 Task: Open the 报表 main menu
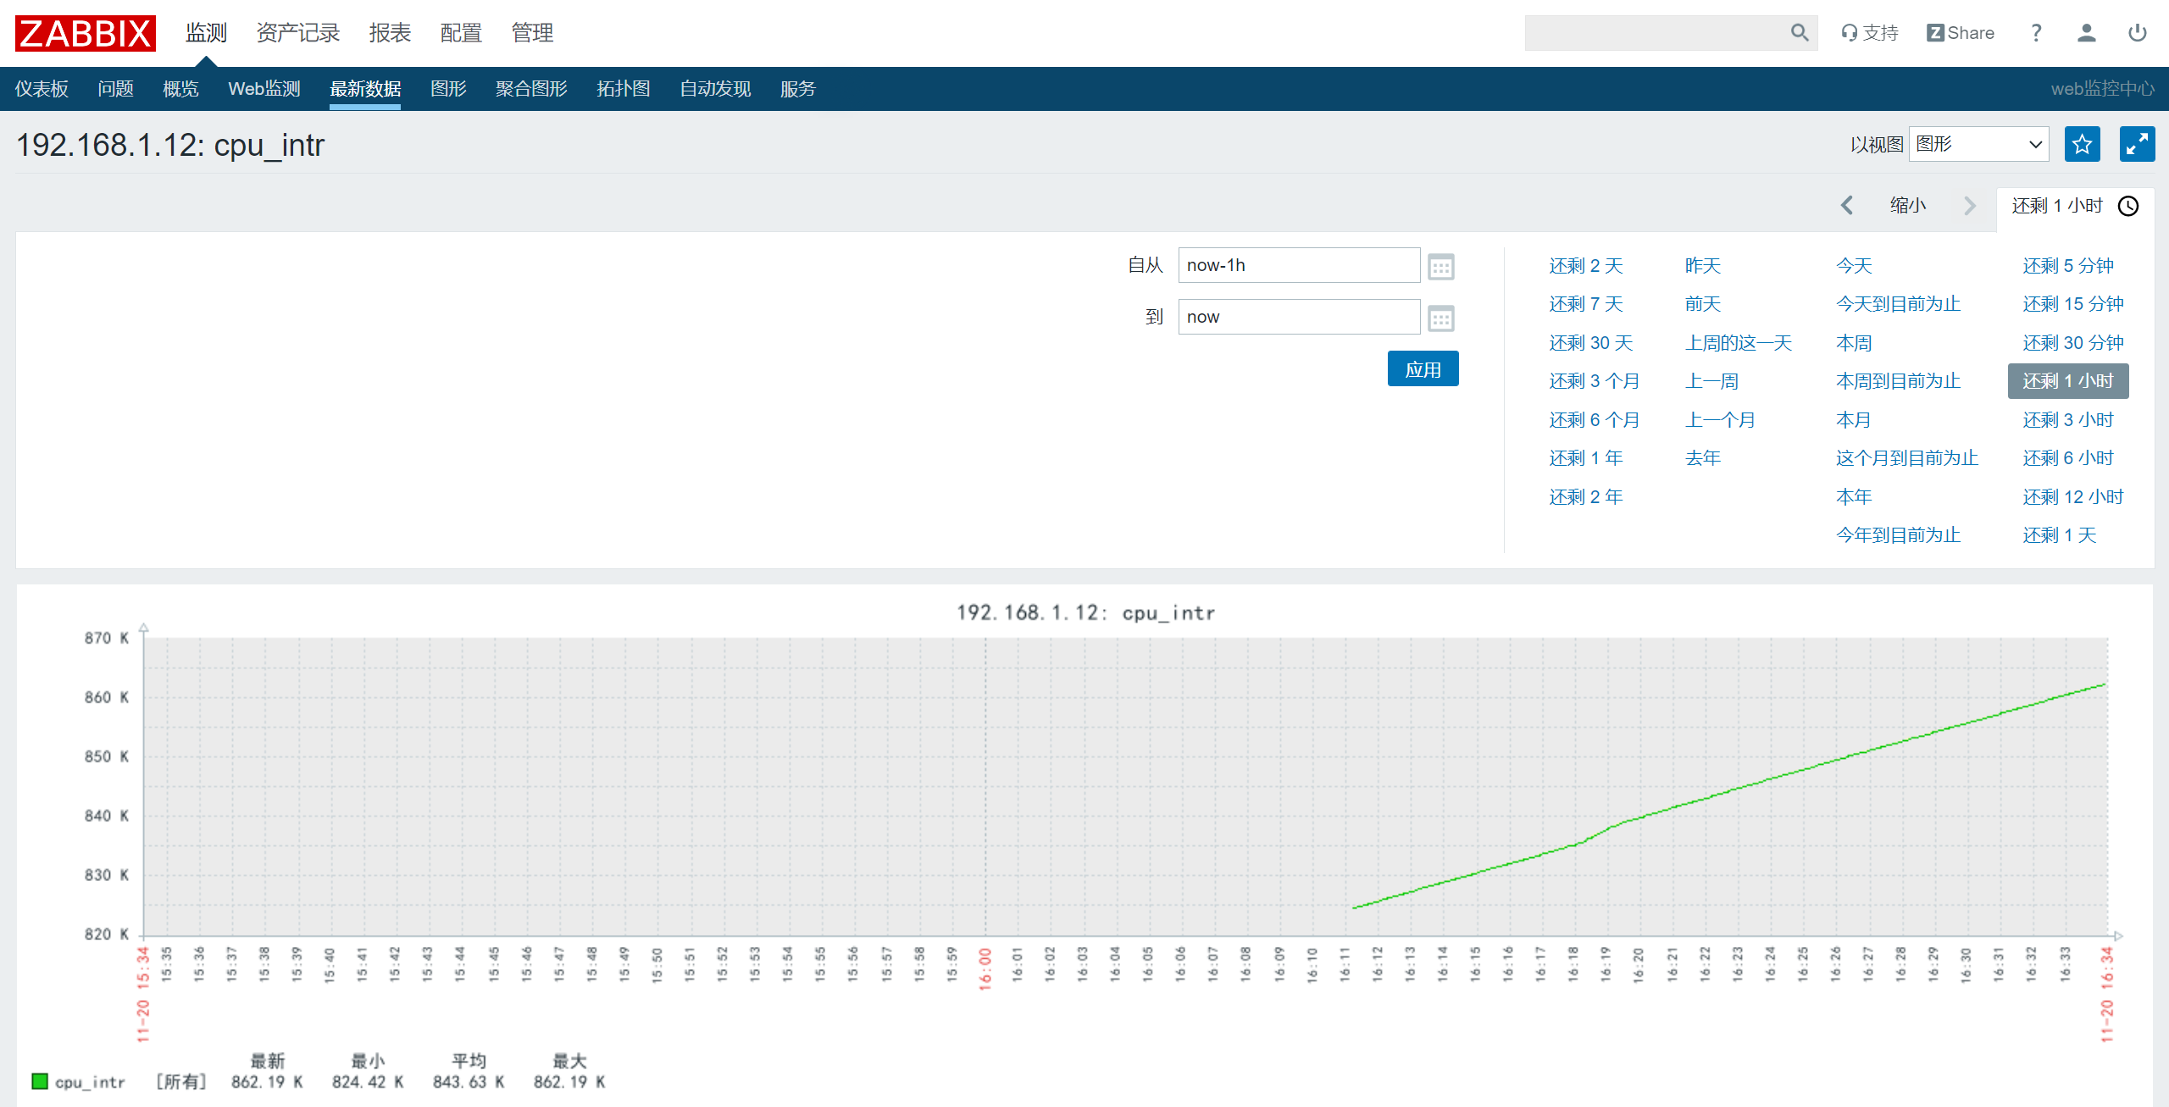point(391,33)
